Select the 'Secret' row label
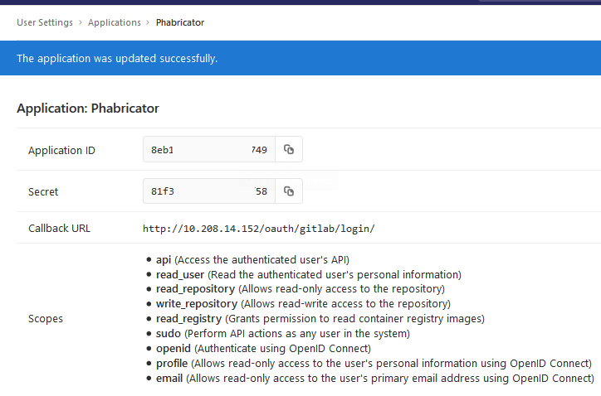The width and height of the screenshot is (601, 396). coord(43,191)
